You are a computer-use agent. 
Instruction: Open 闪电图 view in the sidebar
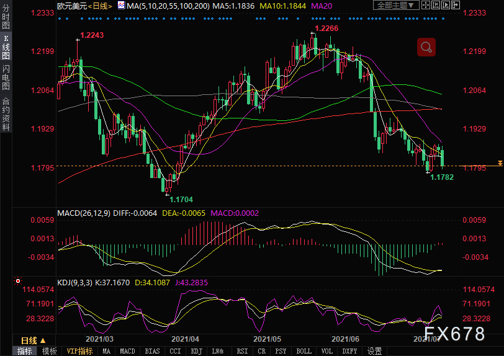6,77
